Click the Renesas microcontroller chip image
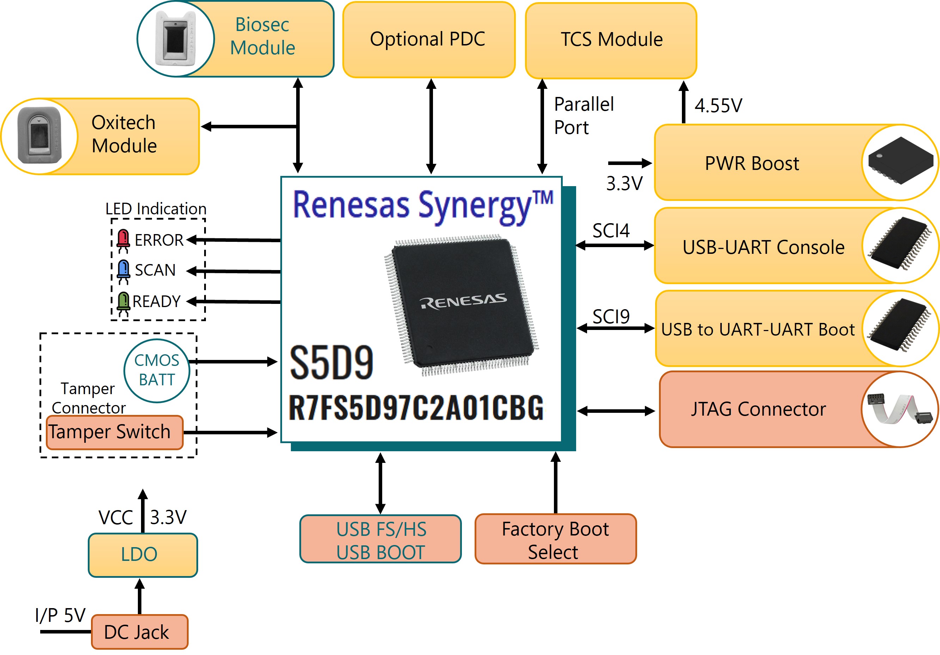Screen dimensions: 940x655 tap(462, 305)
